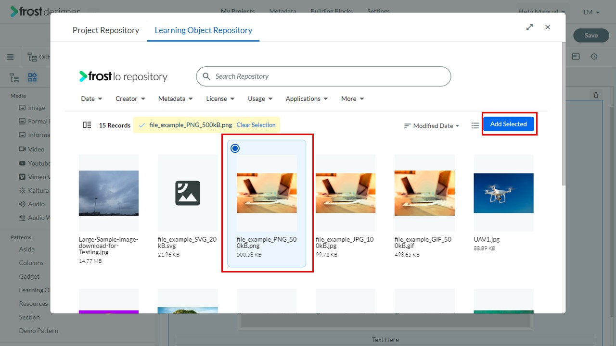The image size is (616, 346).
Task: Select Large-Sample-Image thumbnail
Action: click(109, 193)
